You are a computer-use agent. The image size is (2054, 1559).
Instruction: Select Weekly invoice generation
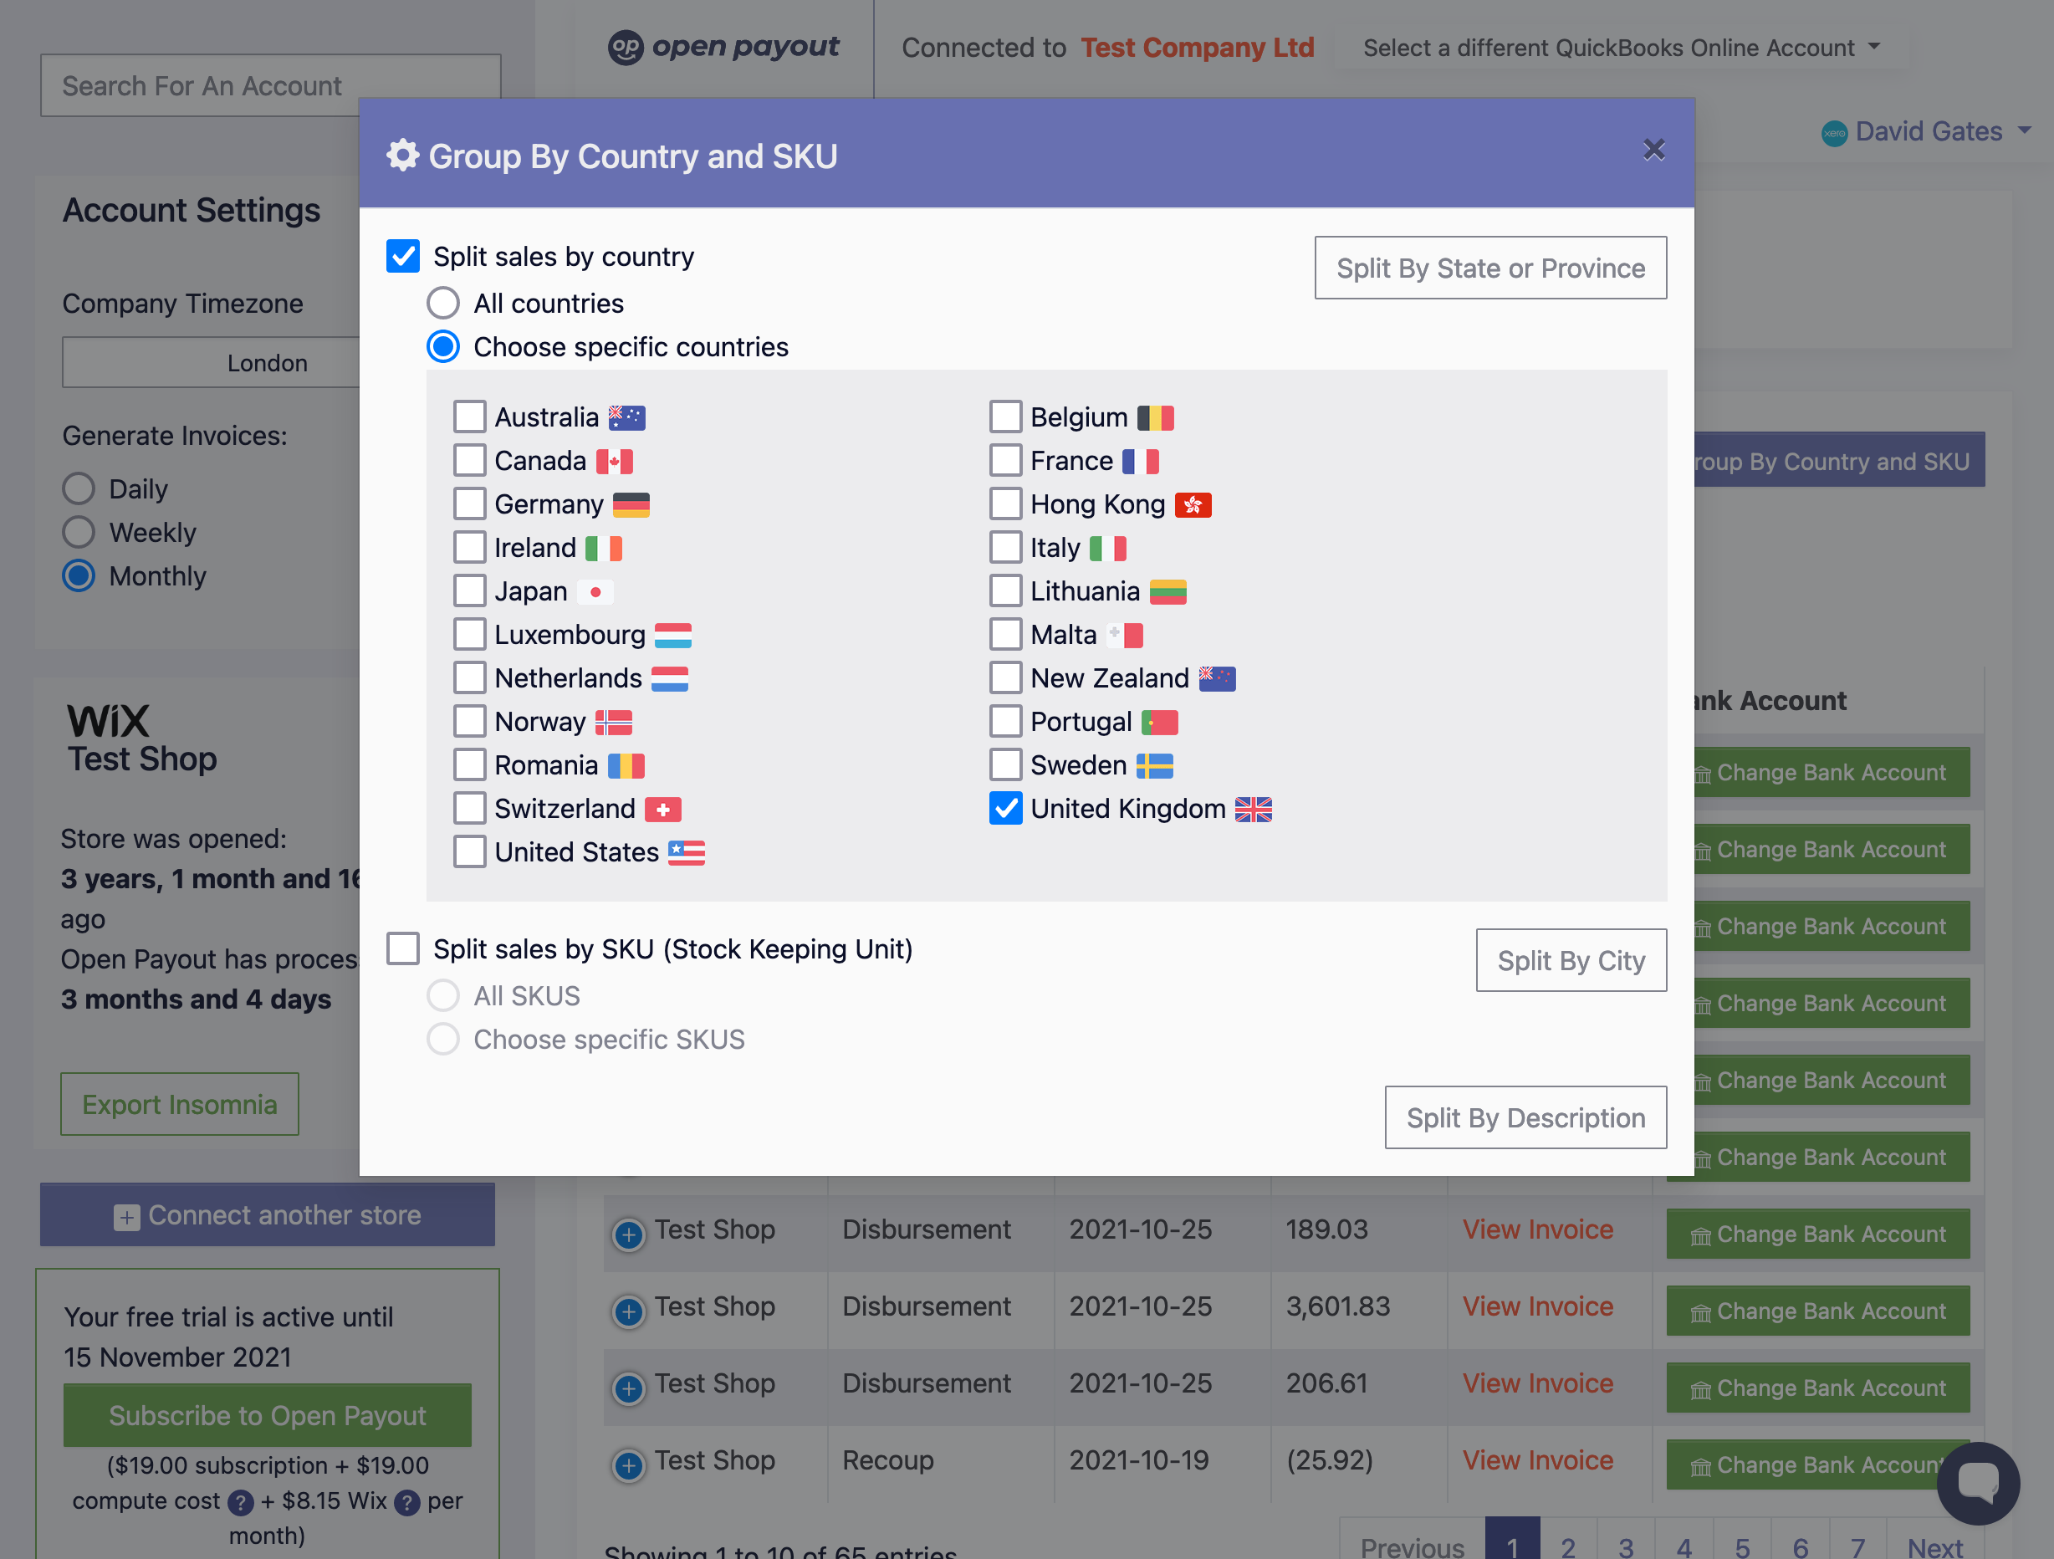(79, 532)
